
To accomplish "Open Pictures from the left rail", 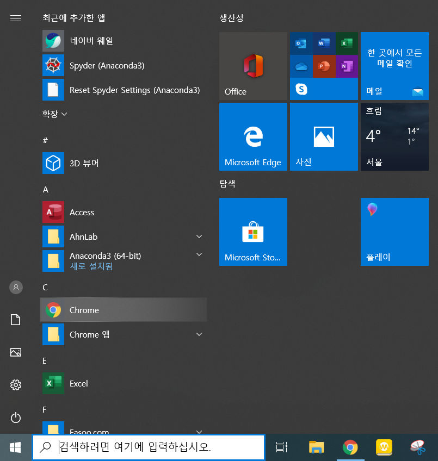I will 16,352.
